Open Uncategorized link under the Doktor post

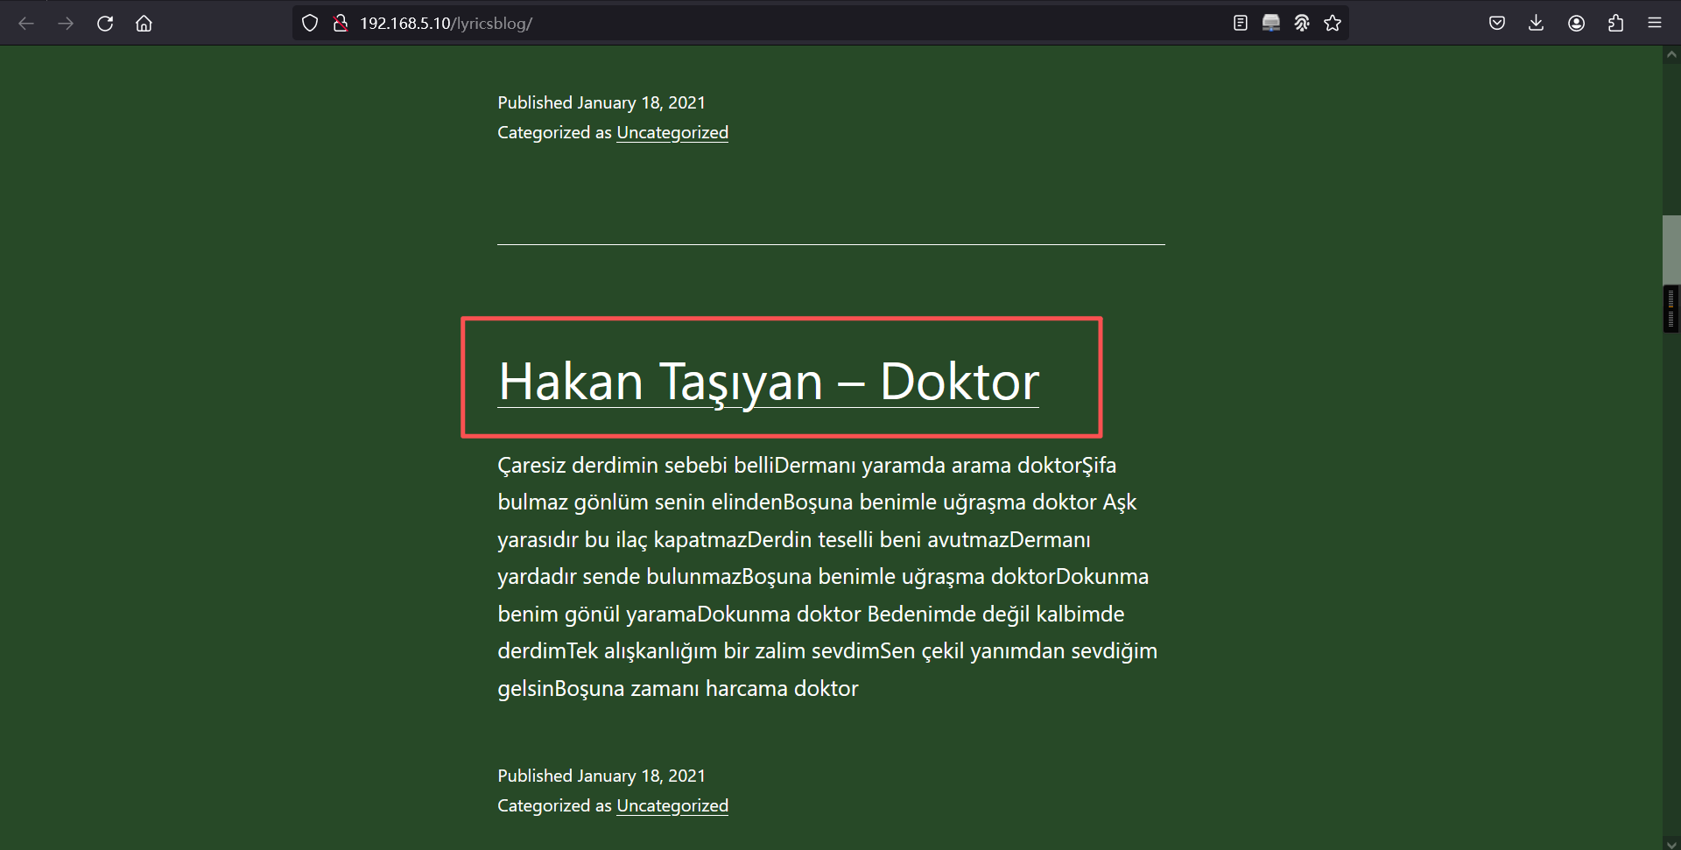tap(672, 805)
